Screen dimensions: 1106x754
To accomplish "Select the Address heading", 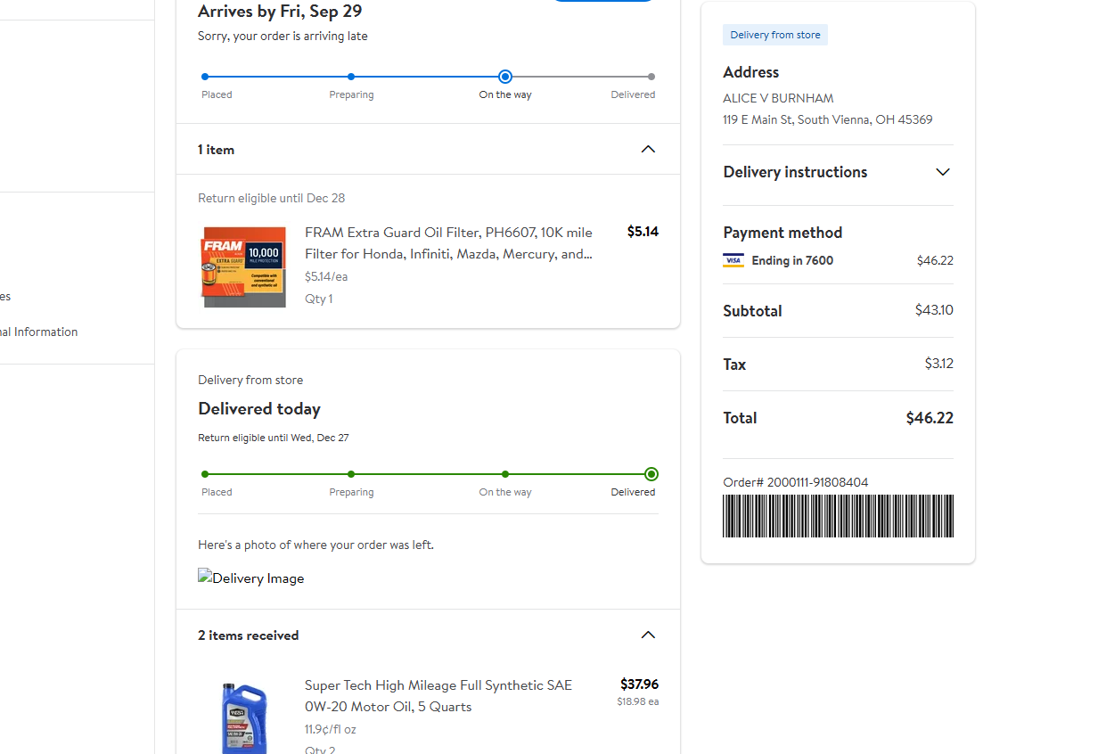I will [751, 72].
